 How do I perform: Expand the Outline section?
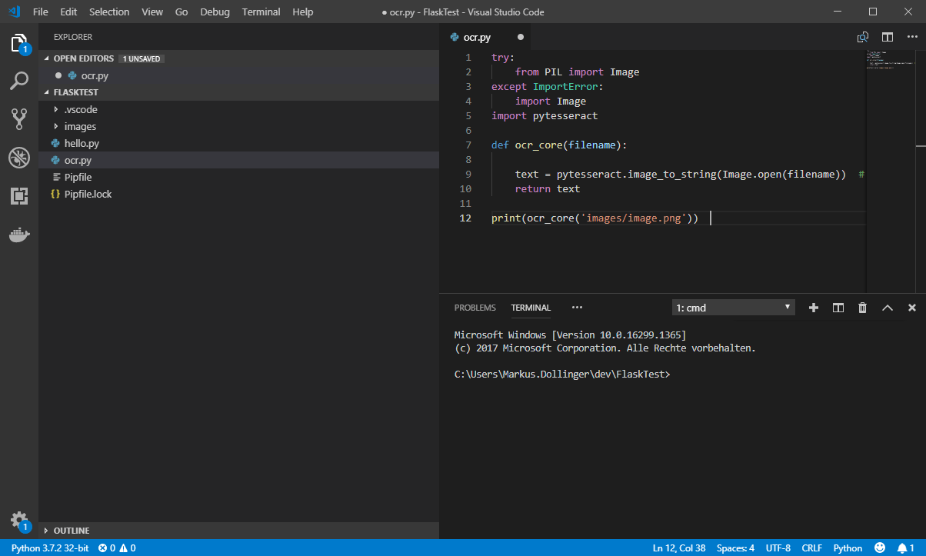click(x=72, y=531)
